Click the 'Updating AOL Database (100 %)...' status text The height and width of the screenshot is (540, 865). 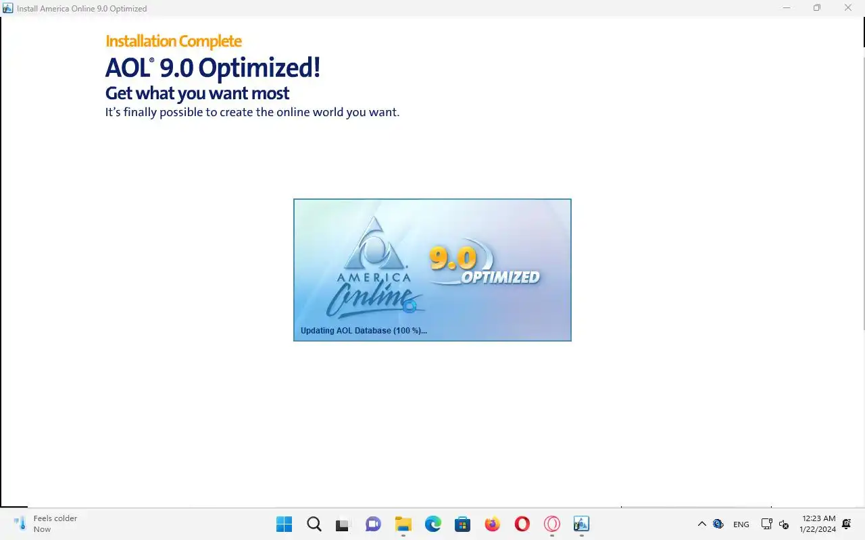[x=364, y=331]
